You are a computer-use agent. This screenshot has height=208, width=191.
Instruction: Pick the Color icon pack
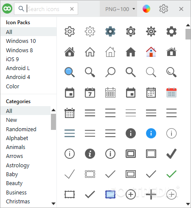pyautogui.click(x=12, y=86)
